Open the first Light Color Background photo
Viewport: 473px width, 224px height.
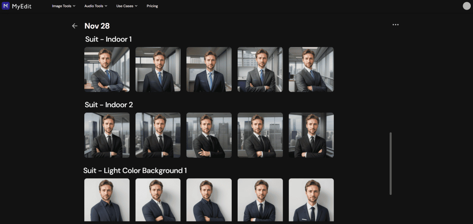[x=107, y=200]
